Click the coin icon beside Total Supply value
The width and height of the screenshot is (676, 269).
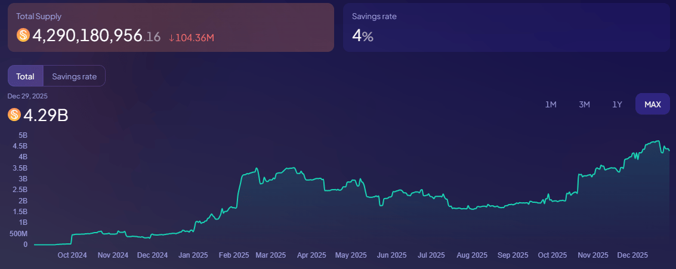tap(23, 35)
